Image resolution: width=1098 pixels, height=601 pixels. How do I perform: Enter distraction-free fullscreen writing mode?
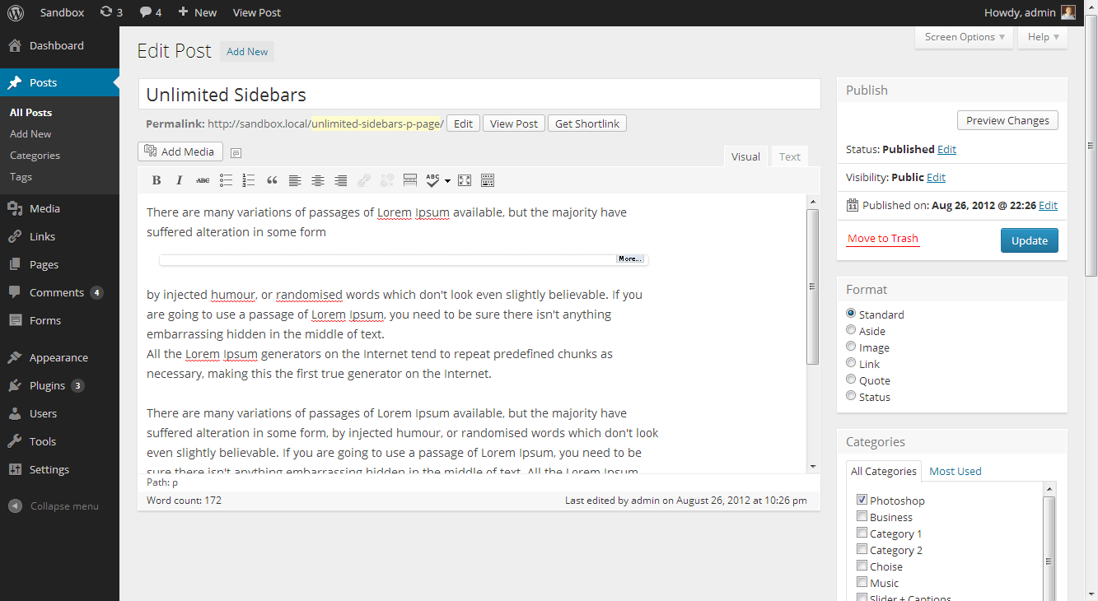click(x=464, y=179)
